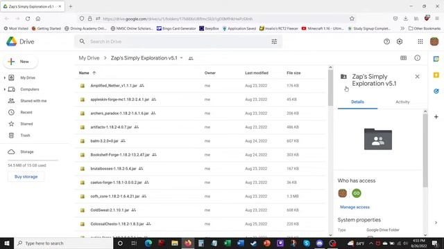The height and width of the screenshot is (249, 444).
Task: Select brutalbosses-1.18.2-5.4.jar file
Action: pyautogui.click(x=200, y=169)
